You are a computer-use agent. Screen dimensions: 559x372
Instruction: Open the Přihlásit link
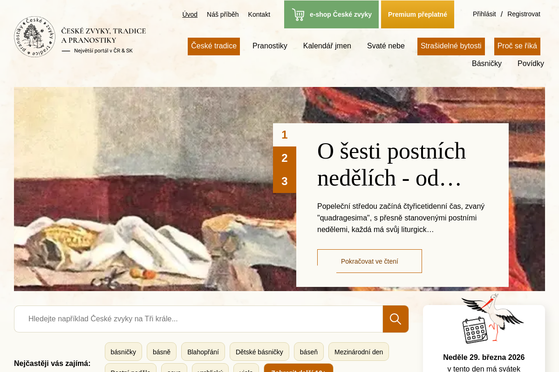pos(484,14)
